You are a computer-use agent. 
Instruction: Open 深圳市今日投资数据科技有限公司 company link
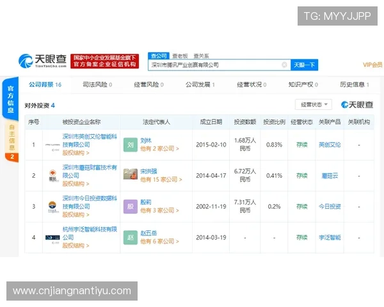pos(90,202)
